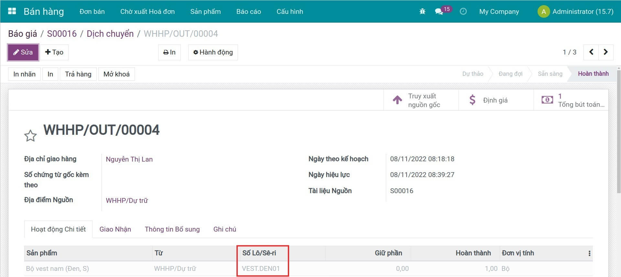Open the activities clock icon
621x277 pixels.
pyautogui.click(x=463, y=12)
